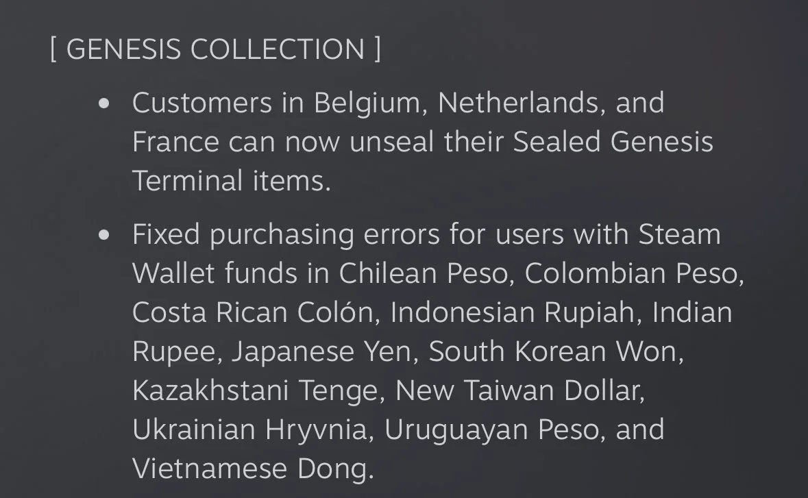Viewport: 808px width, 498px height.
Task: Click the text New Taiwan Dollar
Action: [520, 390]
